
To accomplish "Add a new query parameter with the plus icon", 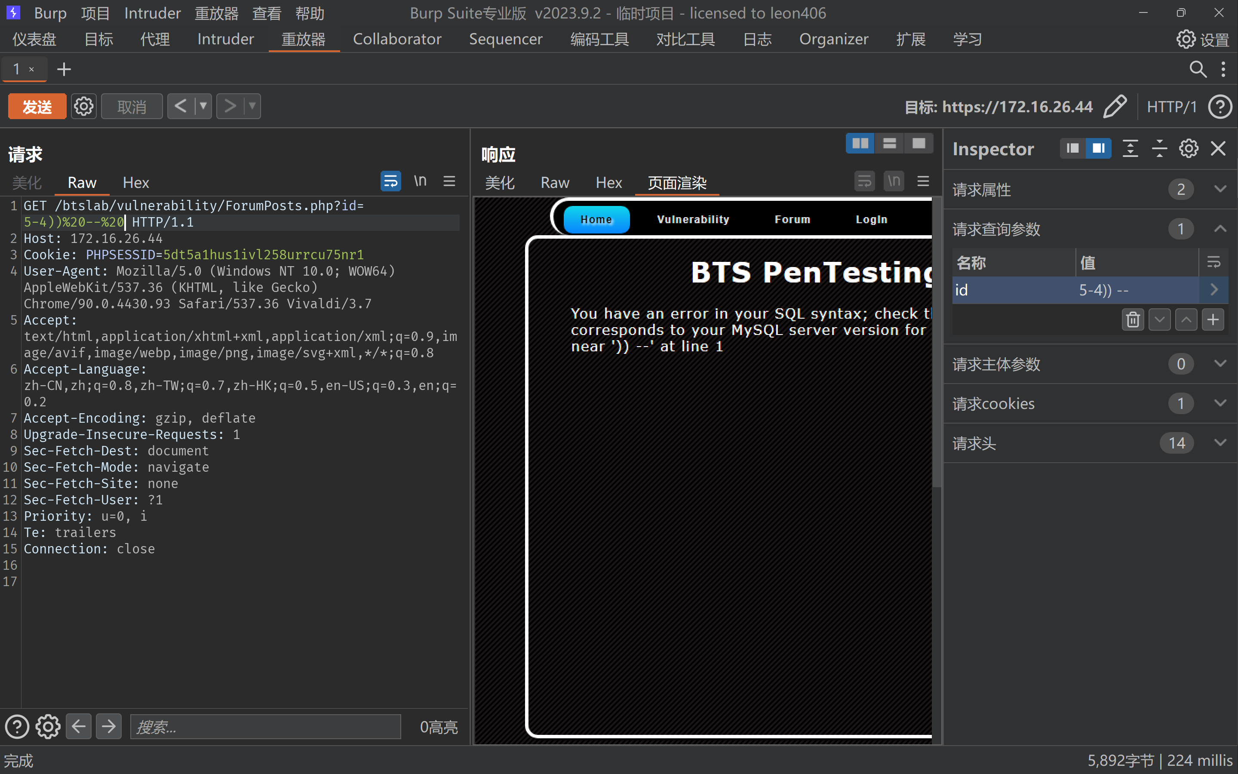I will tap(1212, 319).
